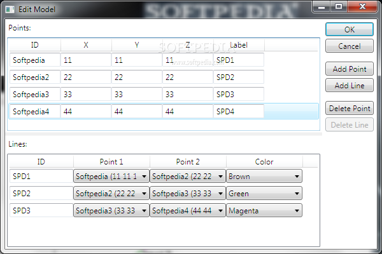
Task: Open the Green color dropdown
Action: [264, 194]
